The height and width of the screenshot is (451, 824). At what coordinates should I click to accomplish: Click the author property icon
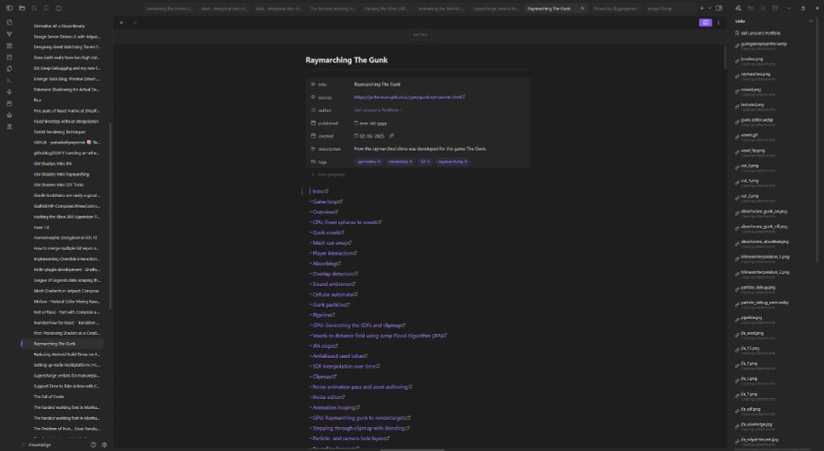tap(313, 110)
